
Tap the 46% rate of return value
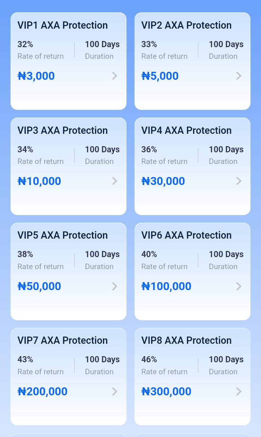pos(149,359)
